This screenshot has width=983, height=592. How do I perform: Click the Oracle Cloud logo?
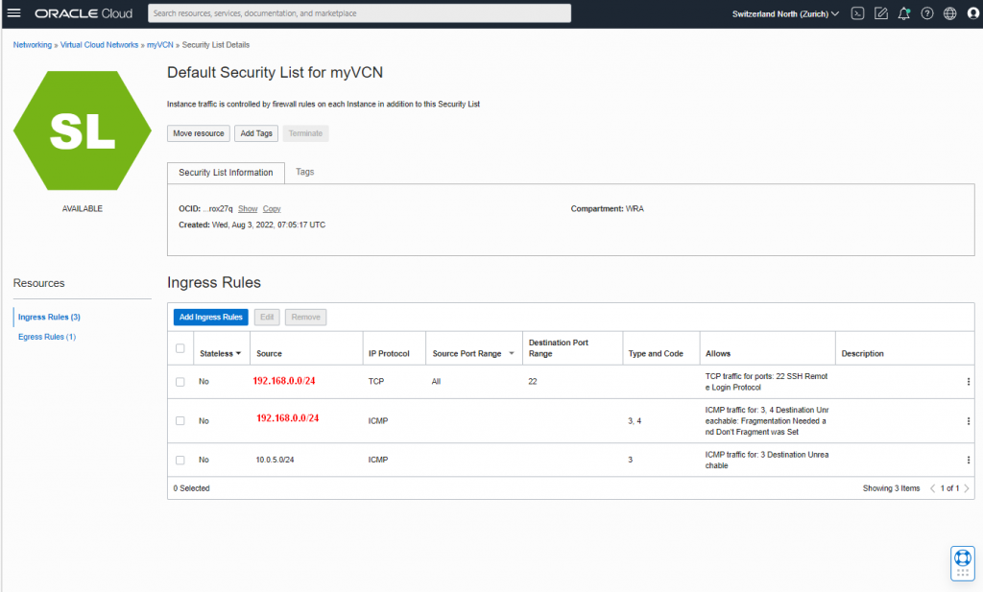coord(84,13)
